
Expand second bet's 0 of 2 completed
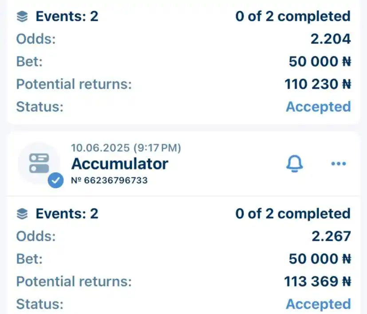[x=293, y=214]
